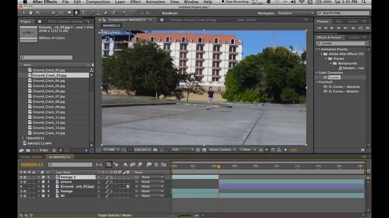Switch to the Render Queue tab
Image resolution: width=389 pixels, height=218 pixels.
pyautogui.click(x=31, y=157)
